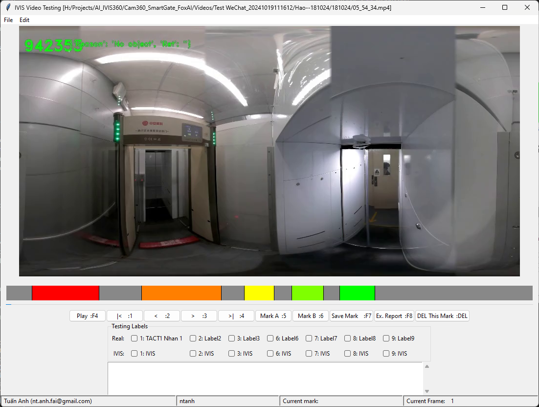Screen dimensions: 539x407
Task: Delete mark using DEL This Mark
Action: point(442,316)
